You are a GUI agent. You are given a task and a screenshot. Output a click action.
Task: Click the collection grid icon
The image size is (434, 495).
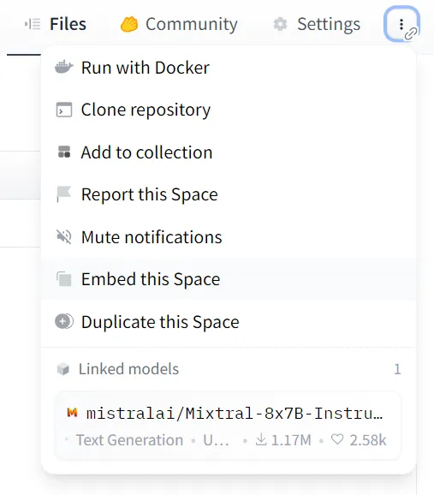[x=64, y=152]
